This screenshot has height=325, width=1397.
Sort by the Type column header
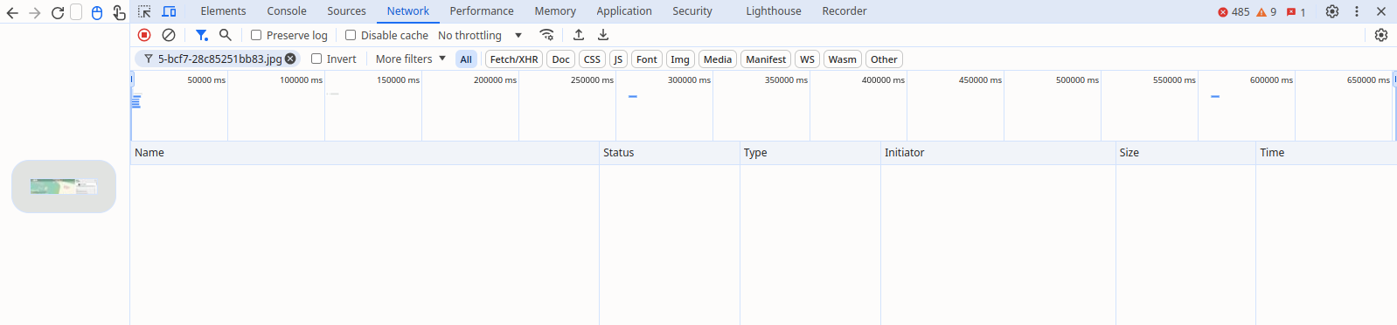[x=810, y=153]
